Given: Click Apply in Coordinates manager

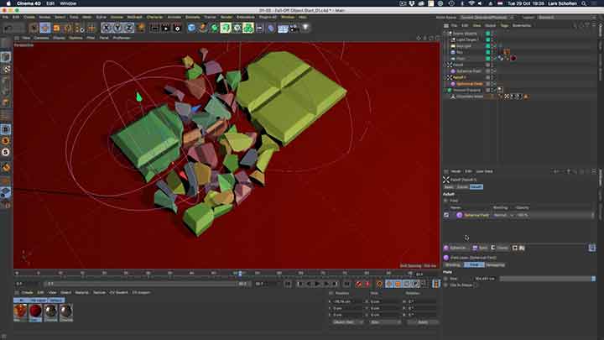Looking at the screenshot, I should [x=423, y=322].
